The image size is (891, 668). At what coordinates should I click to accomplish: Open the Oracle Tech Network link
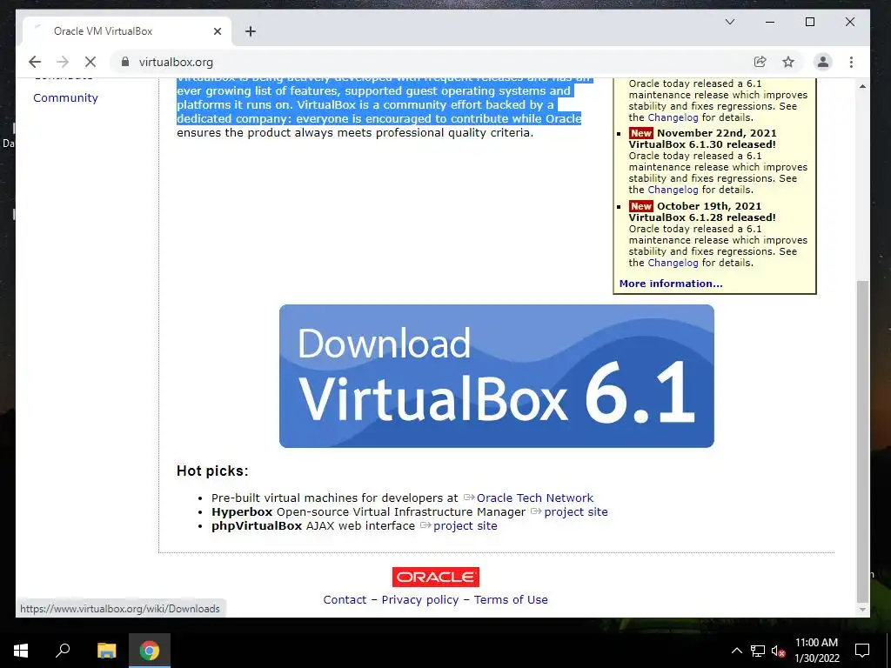coord(535,498)
